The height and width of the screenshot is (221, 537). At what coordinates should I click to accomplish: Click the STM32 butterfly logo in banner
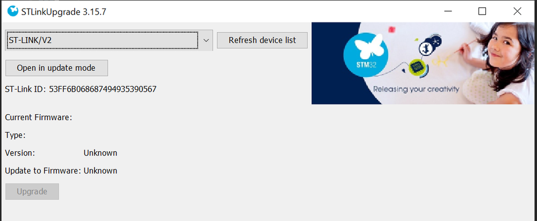(366, 55)
